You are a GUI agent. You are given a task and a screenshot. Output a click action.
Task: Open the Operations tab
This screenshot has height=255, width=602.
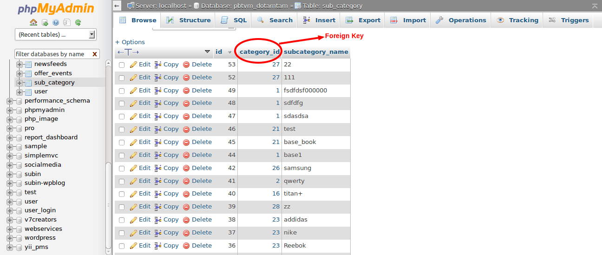click(x=461, y=20)
